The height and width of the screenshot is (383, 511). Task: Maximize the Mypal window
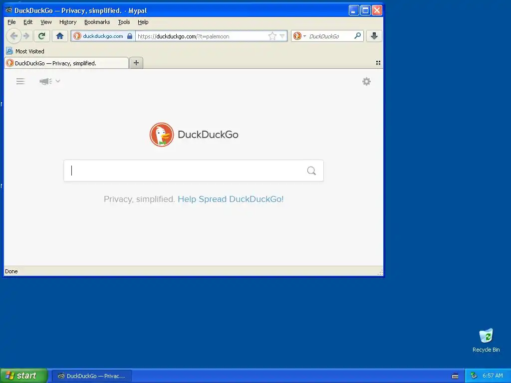pyautogui.click(x=365, y=10)
